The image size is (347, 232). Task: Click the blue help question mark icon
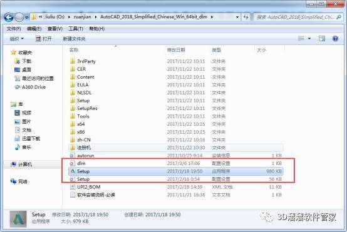point(335,39)
